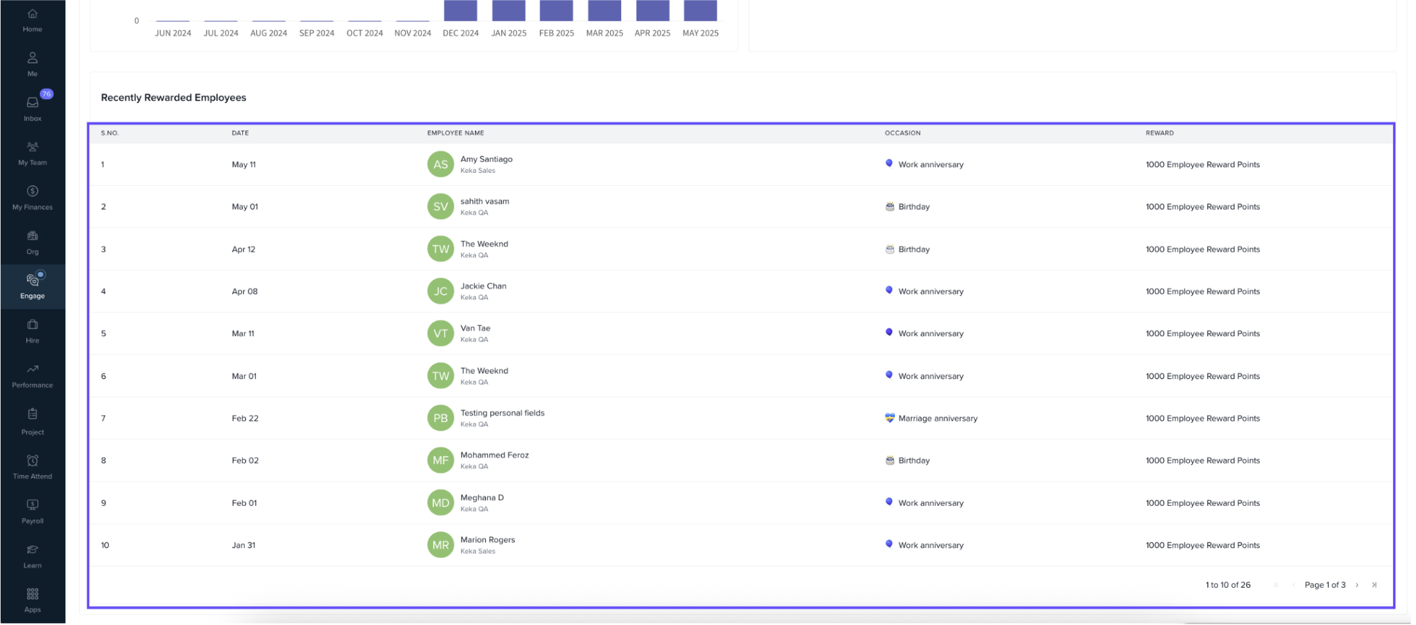This screenshot has height=625, width=1416.
Task: Open the Learn menu item
Action: pyautogui.click(x=32, y=556)
